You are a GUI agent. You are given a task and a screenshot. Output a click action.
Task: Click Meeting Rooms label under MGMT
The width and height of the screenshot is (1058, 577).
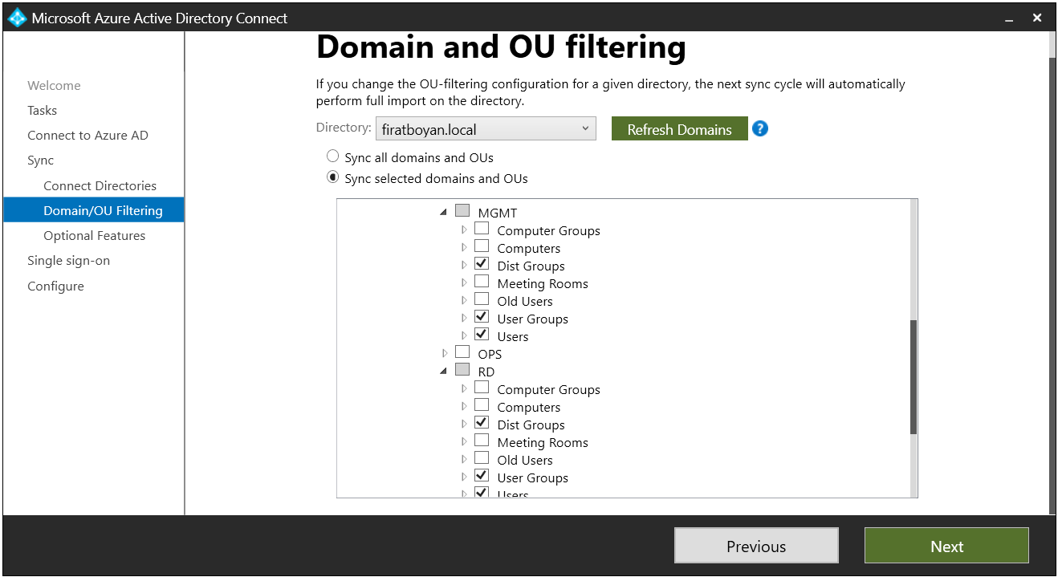pyautogui.click(x=543, y=283)
